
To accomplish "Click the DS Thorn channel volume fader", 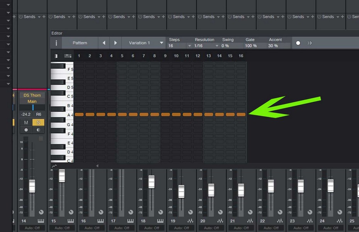I will click(32, 186).
